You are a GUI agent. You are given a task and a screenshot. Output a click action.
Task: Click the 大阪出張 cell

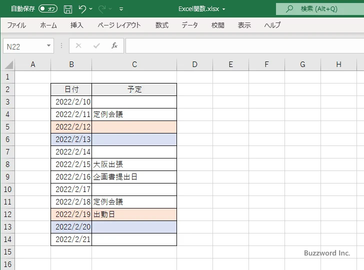tap(134, 164)
